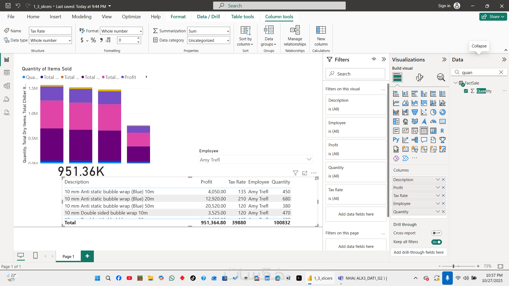The width and height of the screenshot is (509, 286).
Task: Add a new page with plus button
Action: (87, 256)
